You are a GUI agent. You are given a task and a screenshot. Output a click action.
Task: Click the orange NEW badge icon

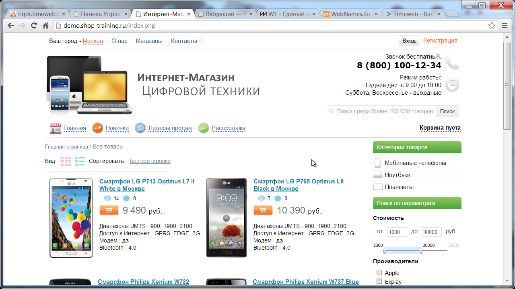click(x=98, y=128)
